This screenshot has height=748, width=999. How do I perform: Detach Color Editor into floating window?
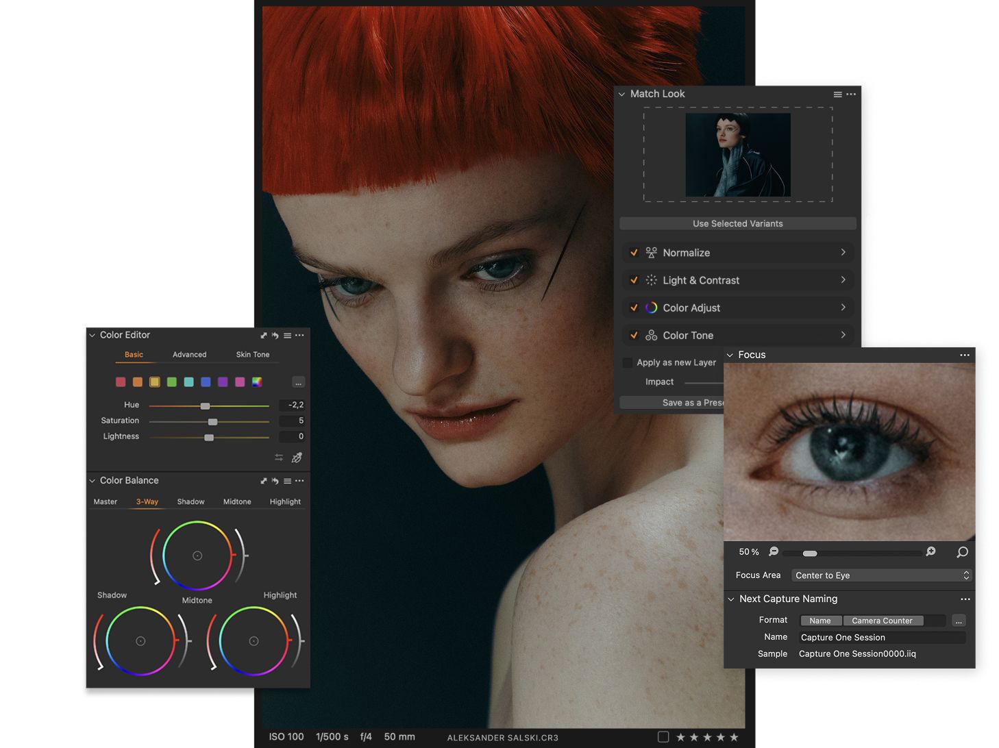(264, 336)
